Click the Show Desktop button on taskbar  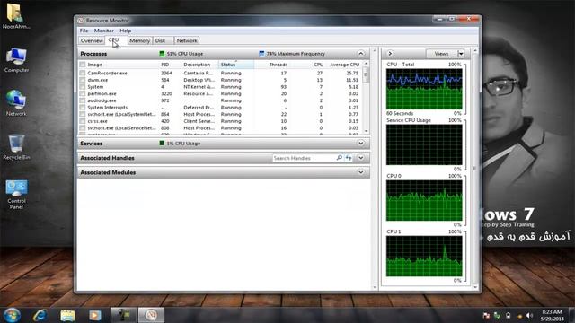coord(571,315)
